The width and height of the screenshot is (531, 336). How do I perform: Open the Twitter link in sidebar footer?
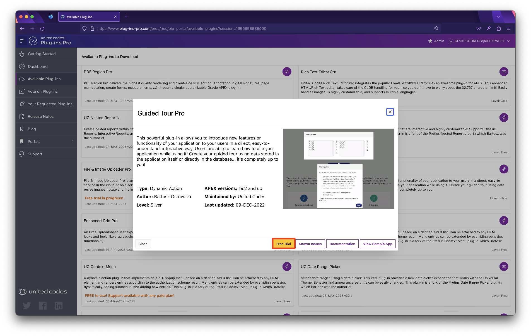pos(27,305)
